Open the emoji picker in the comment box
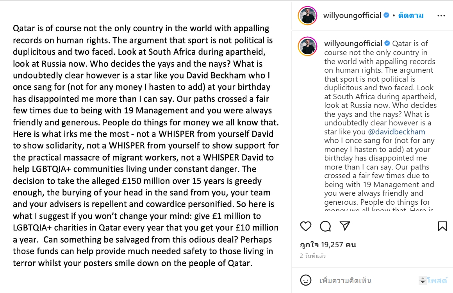 (x=306, y=280)
